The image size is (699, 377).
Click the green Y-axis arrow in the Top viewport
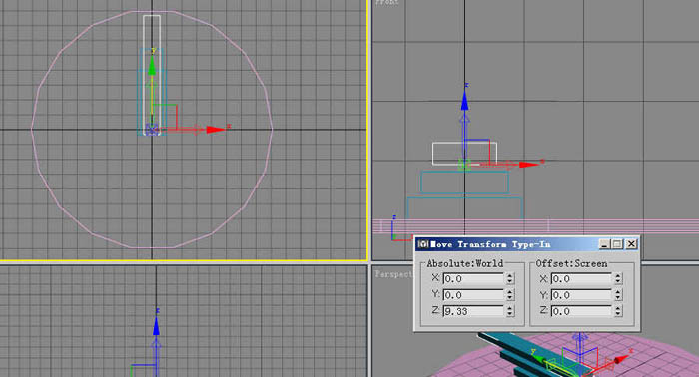(152, 66)
